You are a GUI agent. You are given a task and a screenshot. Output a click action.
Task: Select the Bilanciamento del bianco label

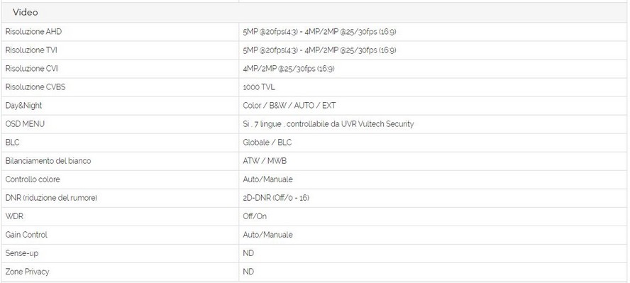click(48, 161)
